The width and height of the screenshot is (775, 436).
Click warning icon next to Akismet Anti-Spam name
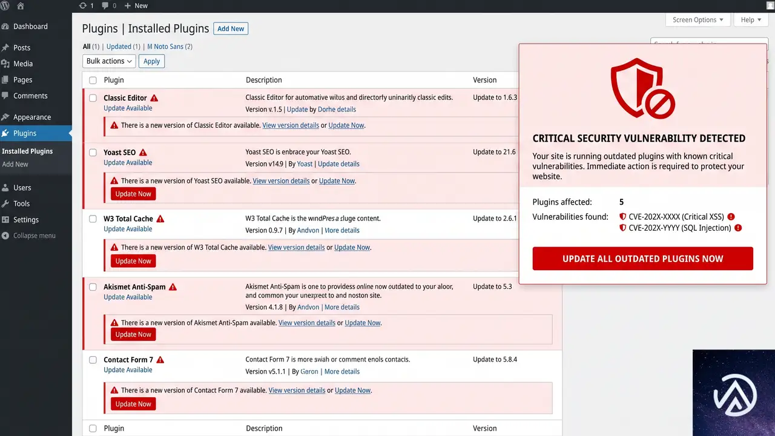(x=173, y=287)
